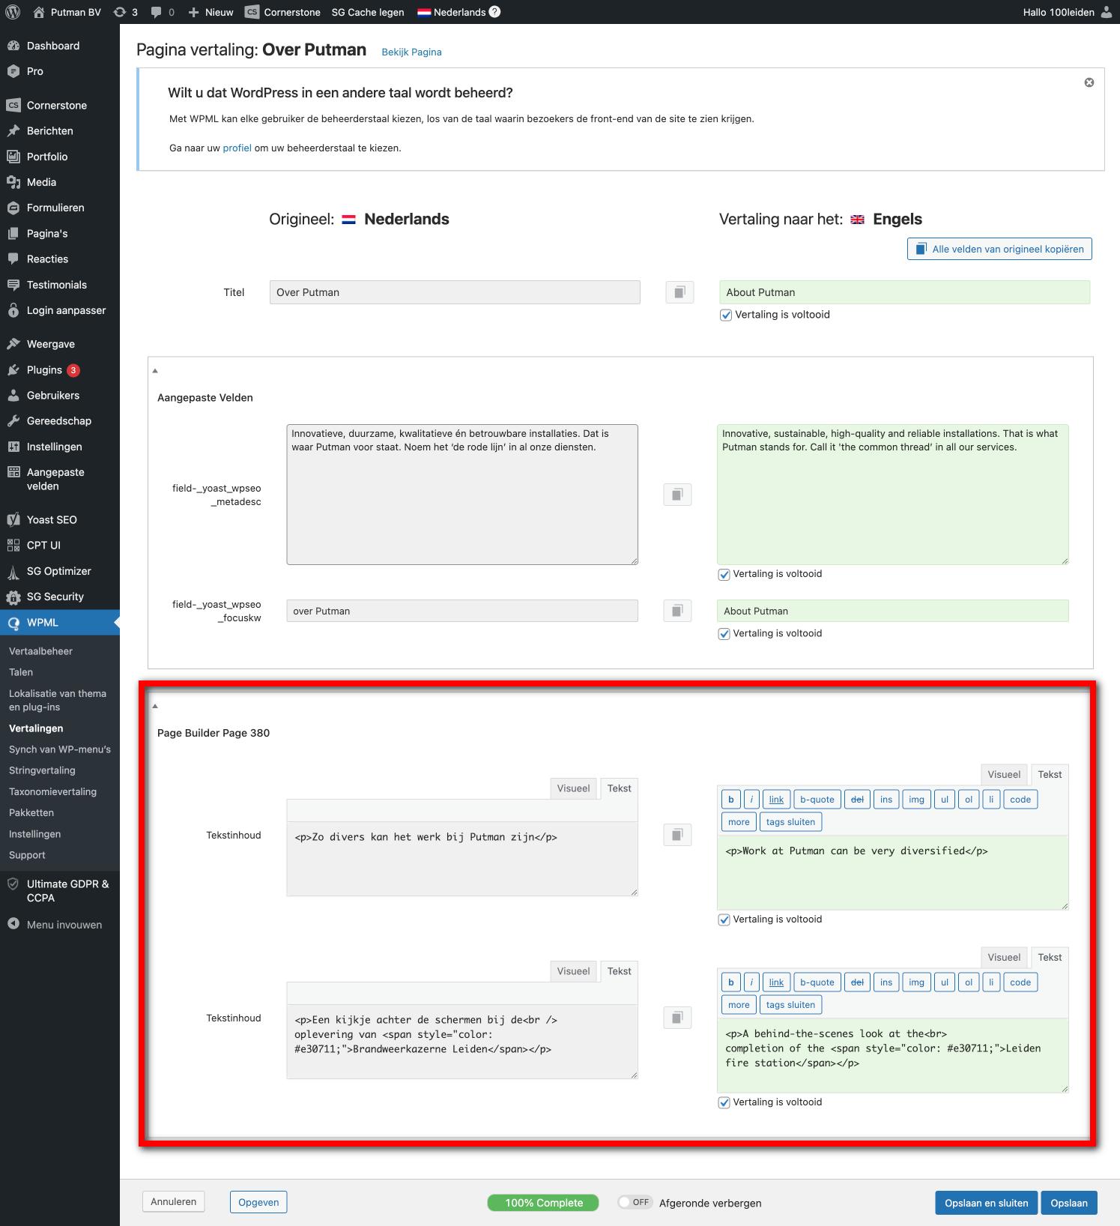Collapse the Page Builder Page 380 section
Image resolution: width=1120 pixels, height=1226 pixels.
[155, 706]
